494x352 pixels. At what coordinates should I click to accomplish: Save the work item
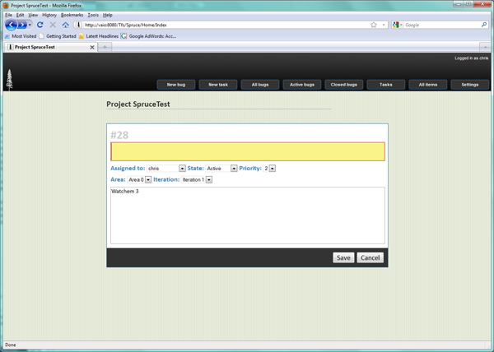pyautogui.click(x=343, y=257)
